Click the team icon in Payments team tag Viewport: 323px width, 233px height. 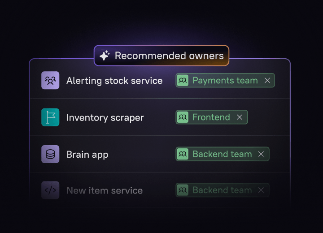[x=183, y=80]
